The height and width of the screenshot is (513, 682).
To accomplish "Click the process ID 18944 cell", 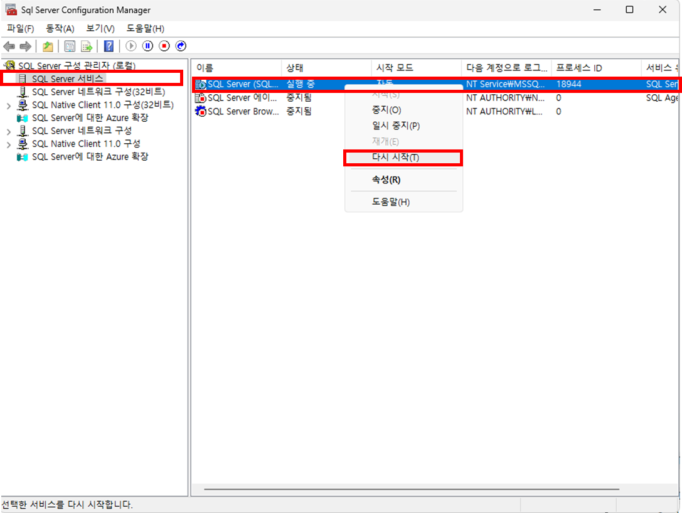I will tap(568, 84).
